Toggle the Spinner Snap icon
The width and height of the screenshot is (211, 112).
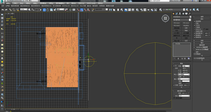(89, 10)
